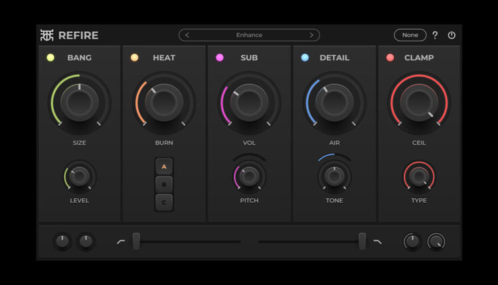Open the help question mark
The width and height of the screenshot is (498, 285).
coord(435,35)
